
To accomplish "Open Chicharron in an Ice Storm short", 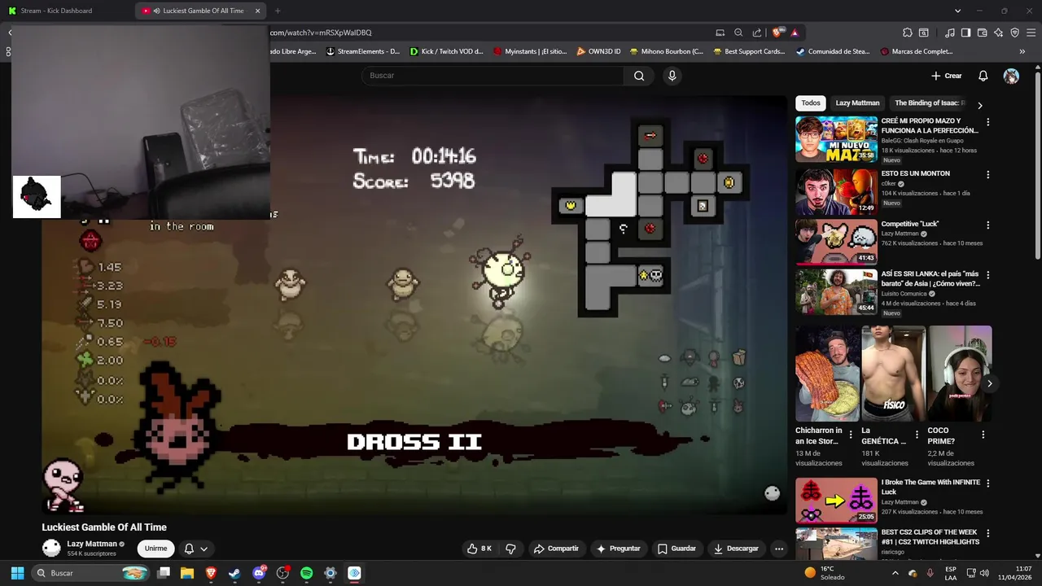I will point(827,374).
